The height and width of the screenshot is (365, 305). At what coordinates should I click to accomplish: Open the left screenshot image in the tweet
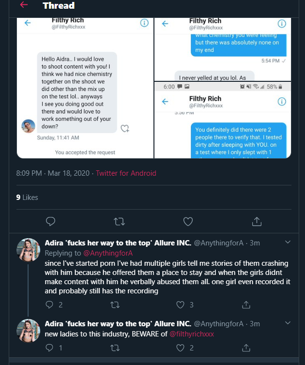pyautogui.click(x=85, y=87)
